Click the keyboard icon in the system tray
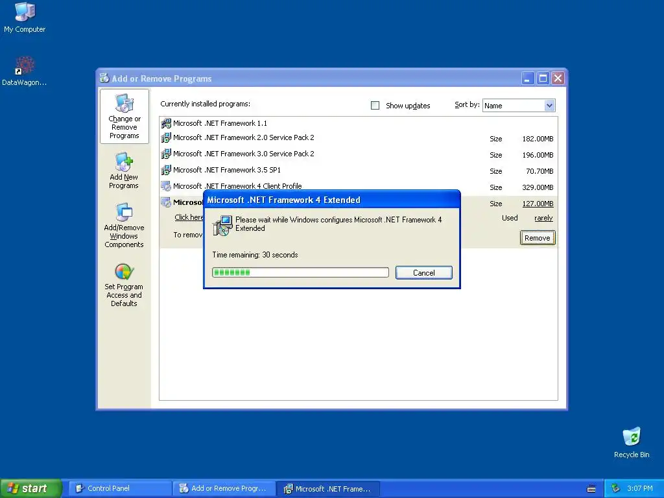This screenshot has height=498, width=664. click(x=591, y=489)
